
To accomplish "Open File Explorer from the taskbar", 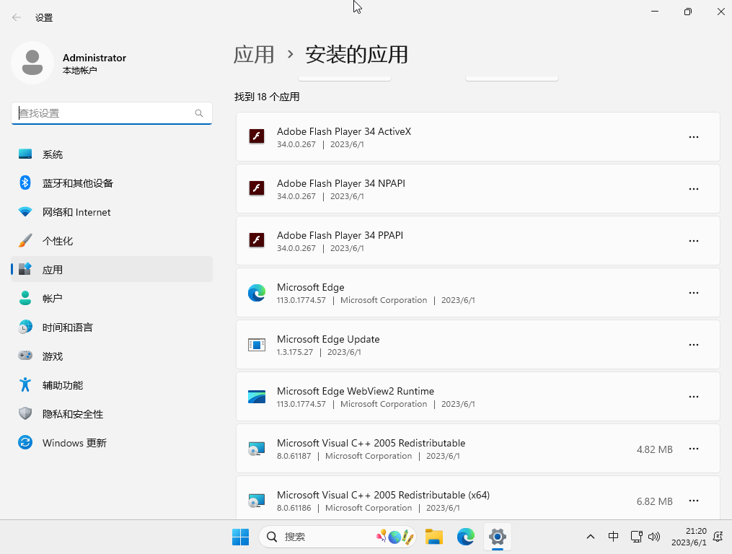I will [x=434, y=537].
